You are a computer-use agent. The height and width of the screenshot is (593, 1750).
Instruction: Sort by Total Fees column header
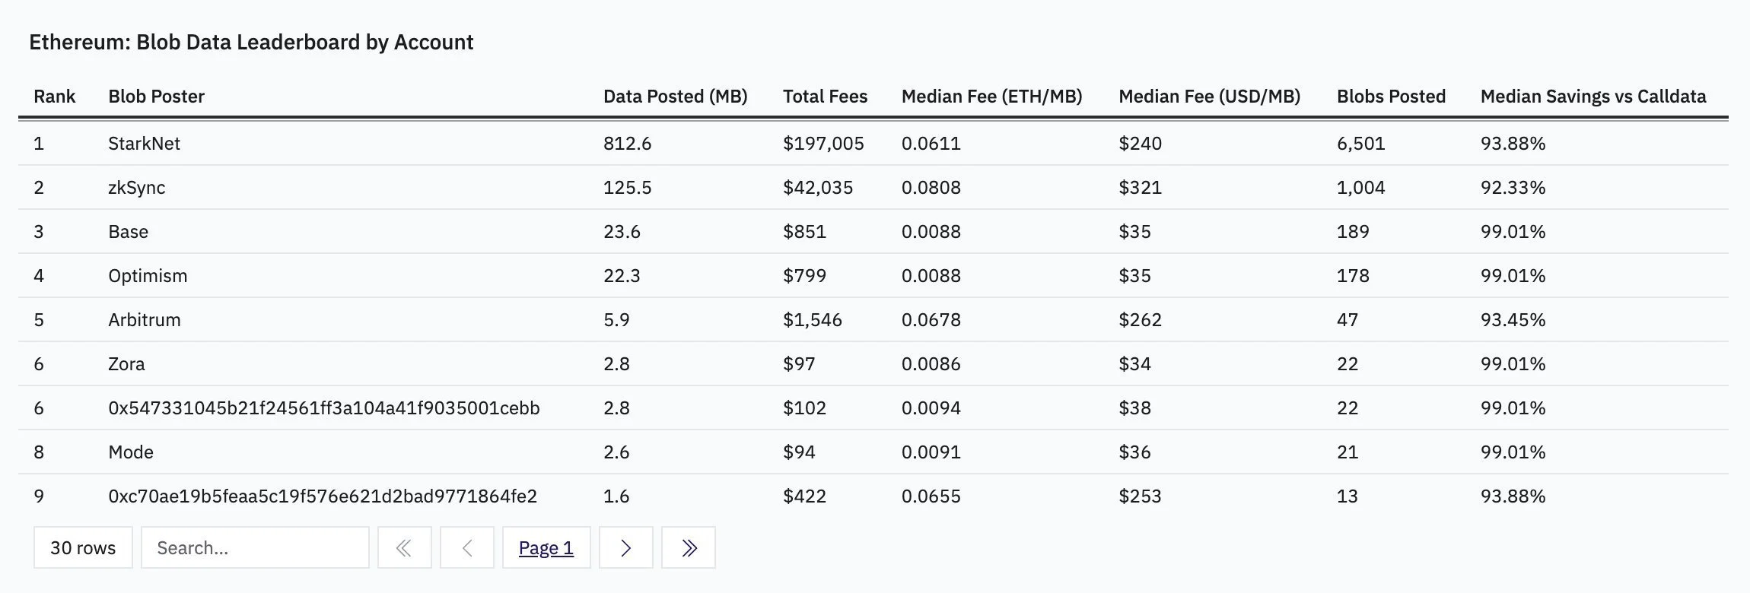point(825,97)
